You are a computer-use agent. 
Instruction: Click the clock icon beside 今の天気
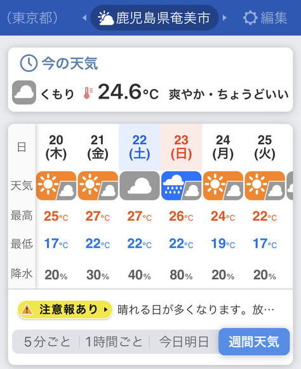(29, 64)
